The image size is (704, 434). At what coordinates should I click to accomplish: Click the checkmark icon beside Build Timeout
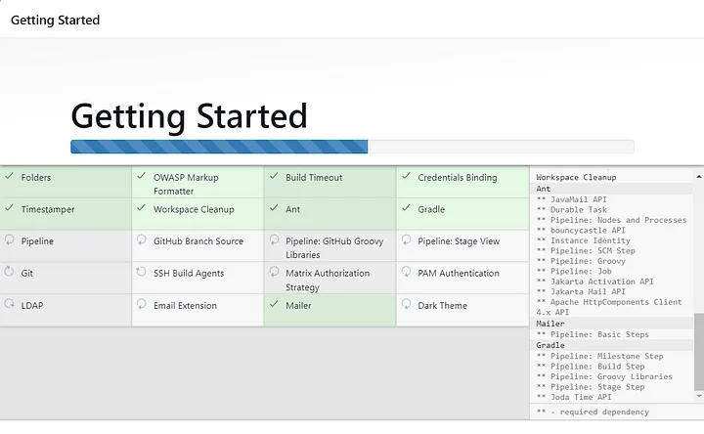point(274,176)
